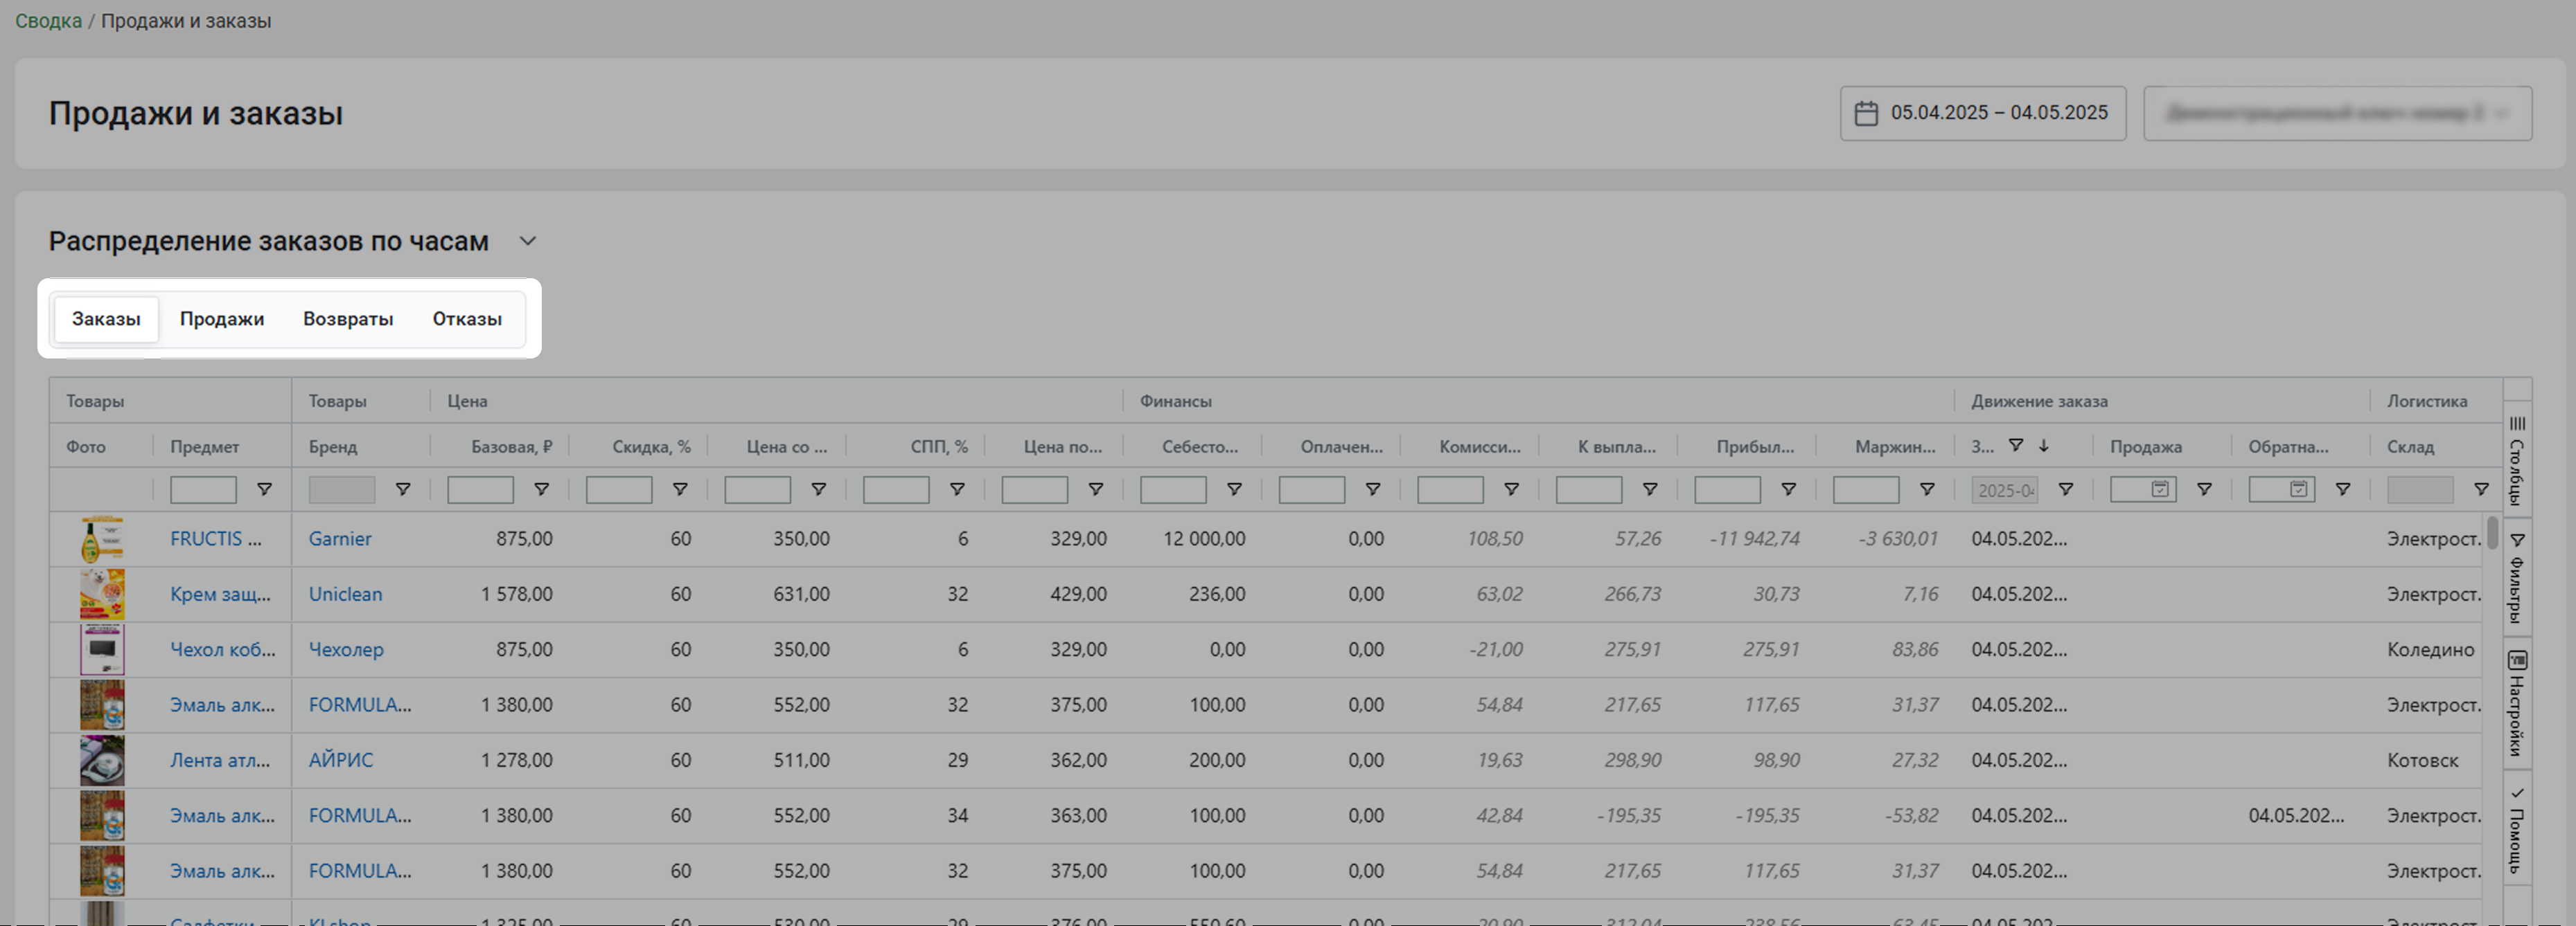This screenshot has width=2576, height=926.
Task: Open Чехолер brand link
Action: click(x=346, y=649)
